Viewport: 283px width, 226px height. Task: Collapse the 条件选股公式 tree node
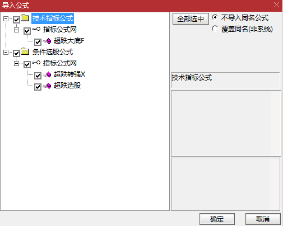click(6, 52)
